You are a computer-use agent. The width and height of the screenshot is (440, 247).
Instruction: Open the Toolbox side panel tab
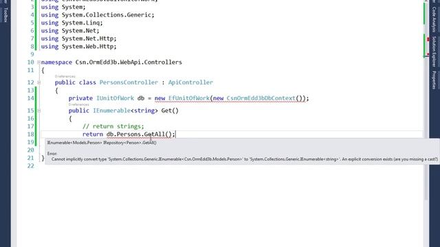5,14
